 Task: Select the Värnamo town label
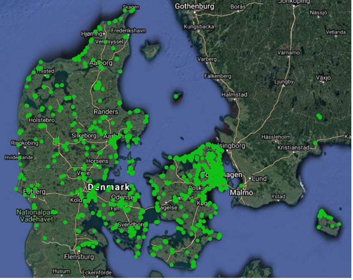tap(288, 53)
